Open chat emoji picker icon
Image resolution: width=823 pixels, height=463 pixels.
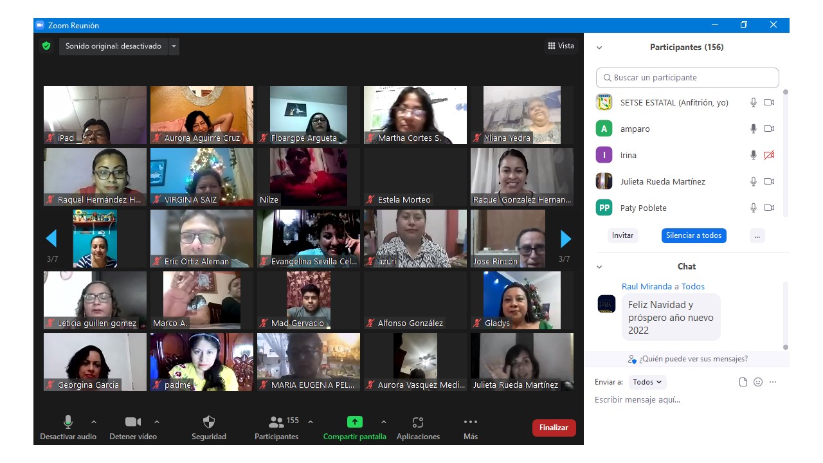pyautogui.click(x=758, y=382)
